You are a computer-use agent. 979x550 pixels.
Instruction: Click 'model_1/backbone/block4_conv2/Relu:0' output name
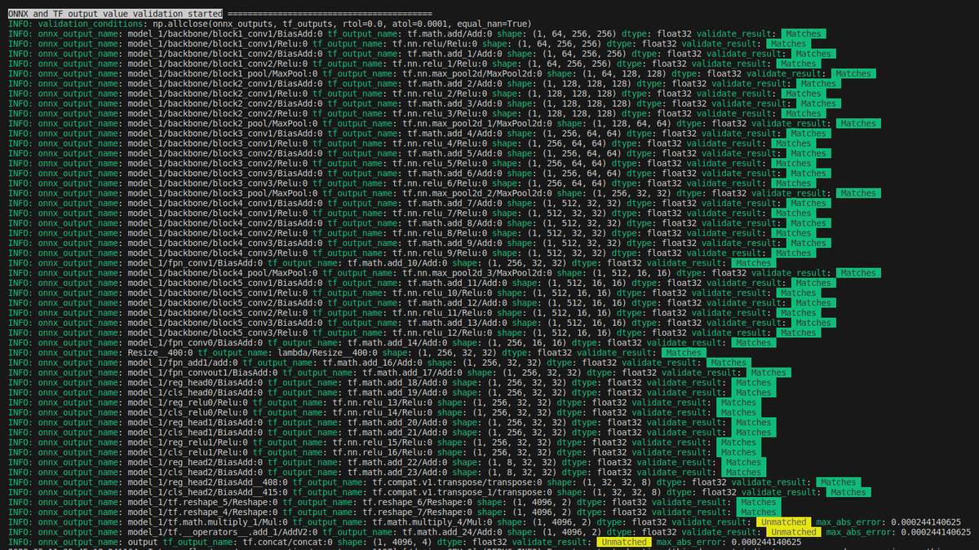click(215, 233)
